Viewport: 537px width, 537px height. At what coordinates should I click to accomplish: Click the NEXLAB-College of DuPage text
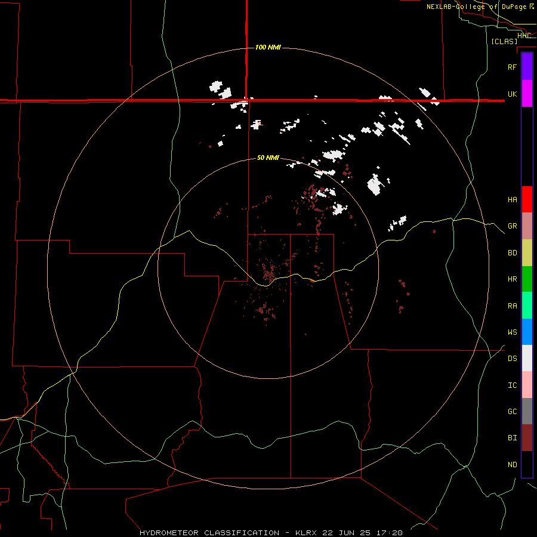click(476, 7)
